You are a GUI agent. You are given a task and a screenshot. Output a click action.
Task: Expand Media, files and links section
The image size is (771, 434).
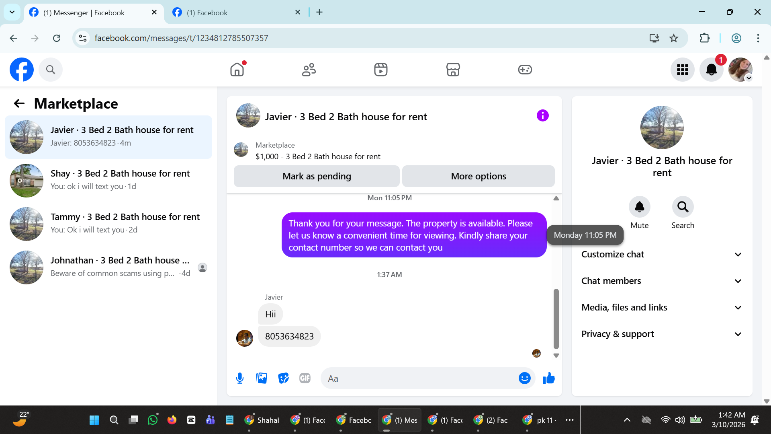(662, 308)
